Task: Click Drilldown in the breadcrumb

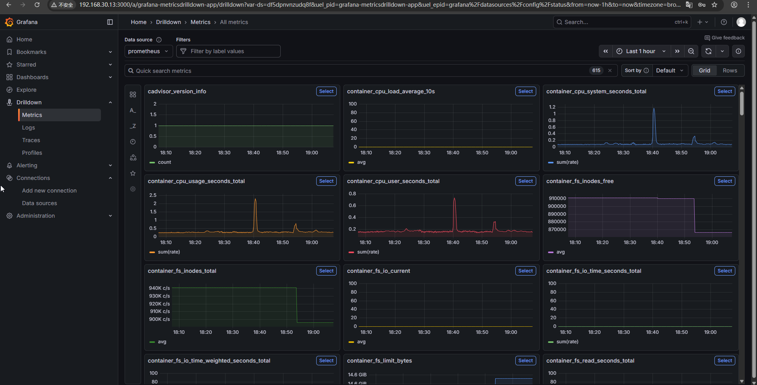Action: click(x=168, y=22)
